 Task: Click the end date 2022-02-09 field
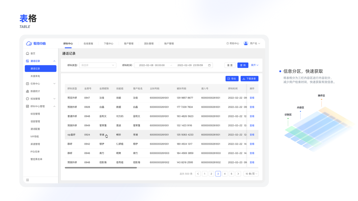(x=190, y=65)
